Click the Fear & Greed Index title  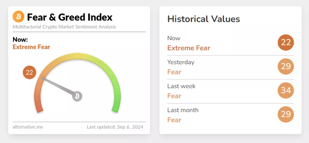coord(70,17)
